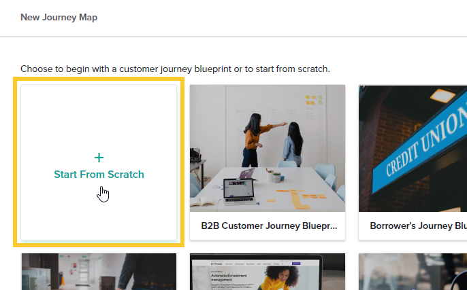Image resolution: width=467 pixels, height=290 pixels.
Task: Pick the bottom-left office photo blueprint
Action: tap(99, 272)
